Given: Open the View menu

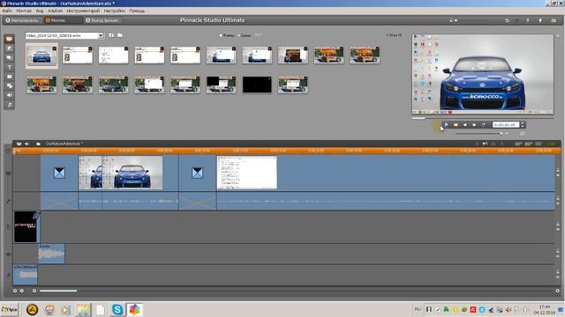Looking at the screenshot, I should tap(39, 11).
